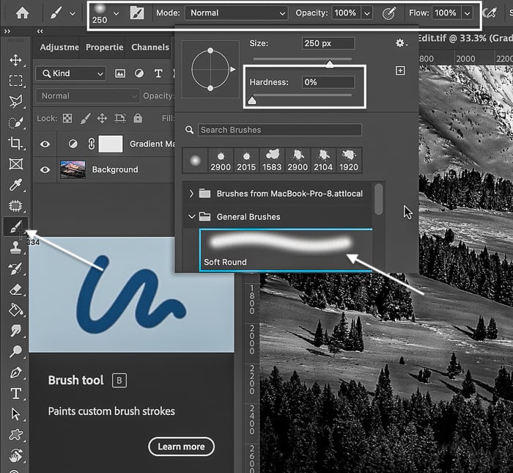
Task: Expand the toolbar with double arrows
Action: [x=7, y=32]
